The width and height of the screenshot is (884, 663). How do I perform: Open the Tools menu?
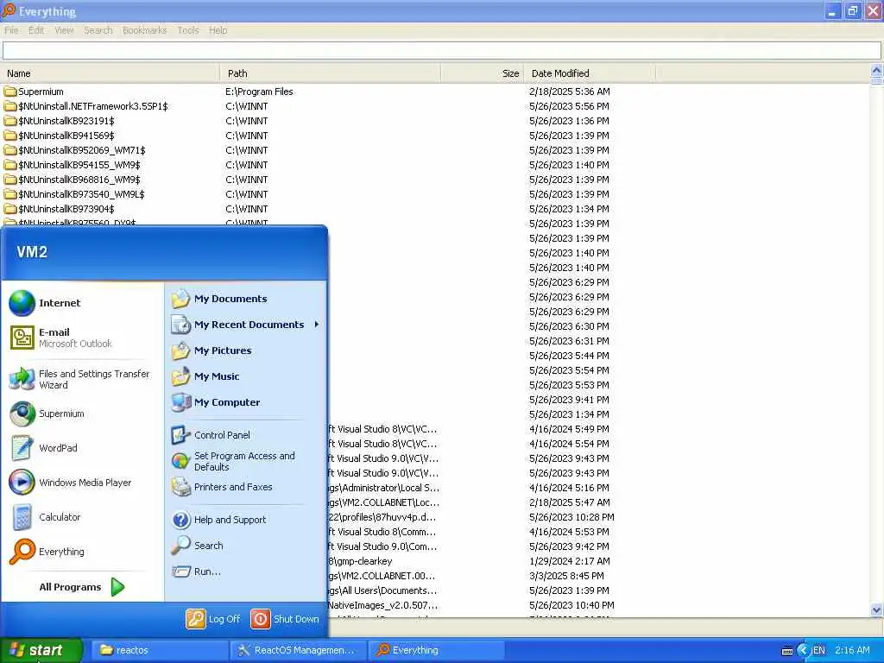pyautogui.click(x=187, y=30)
